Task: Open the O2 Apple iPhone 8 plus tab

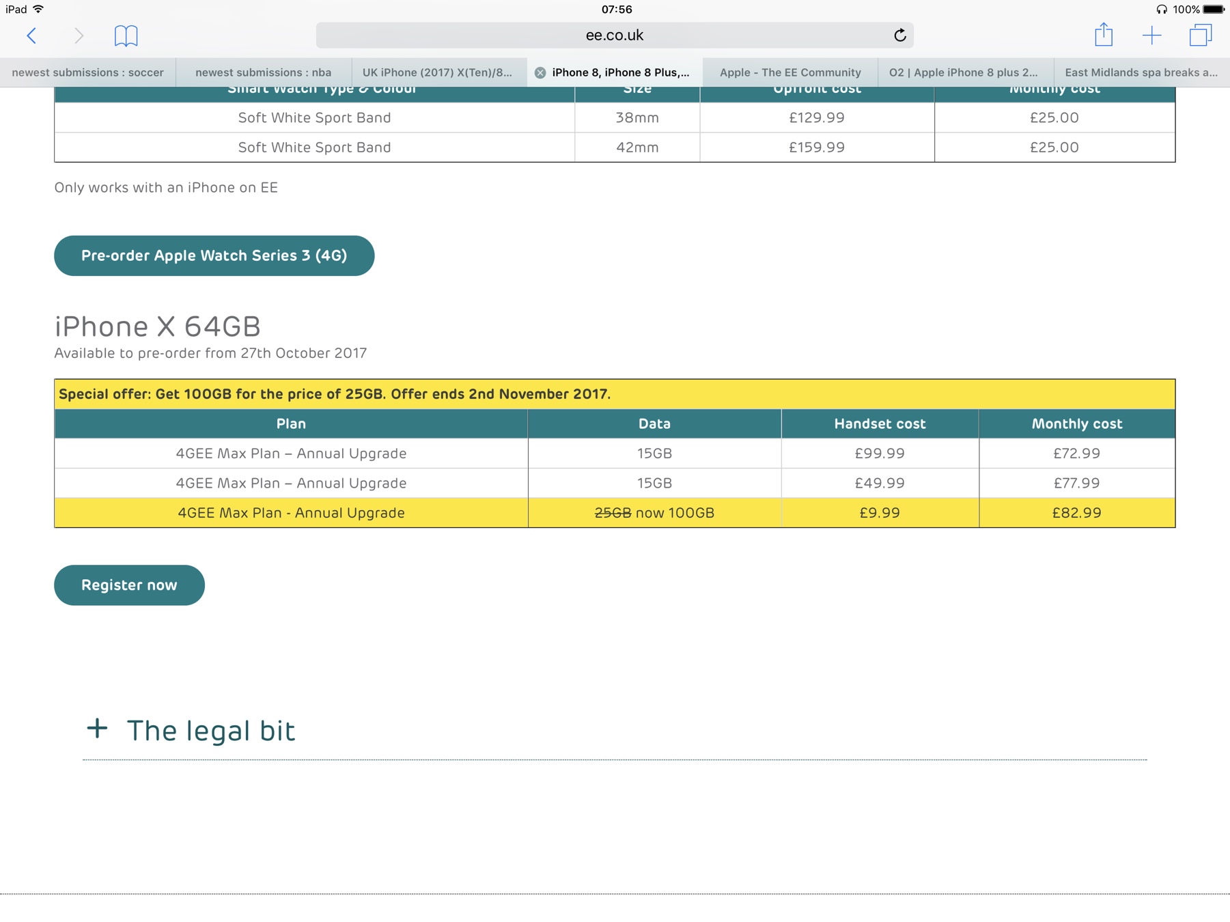Action: 966,72
